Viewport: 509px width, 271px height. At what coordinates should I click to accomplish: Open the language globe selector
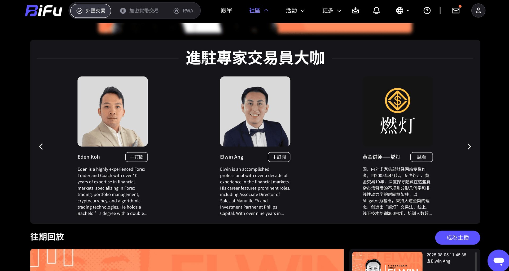click(x=402, y=11)
